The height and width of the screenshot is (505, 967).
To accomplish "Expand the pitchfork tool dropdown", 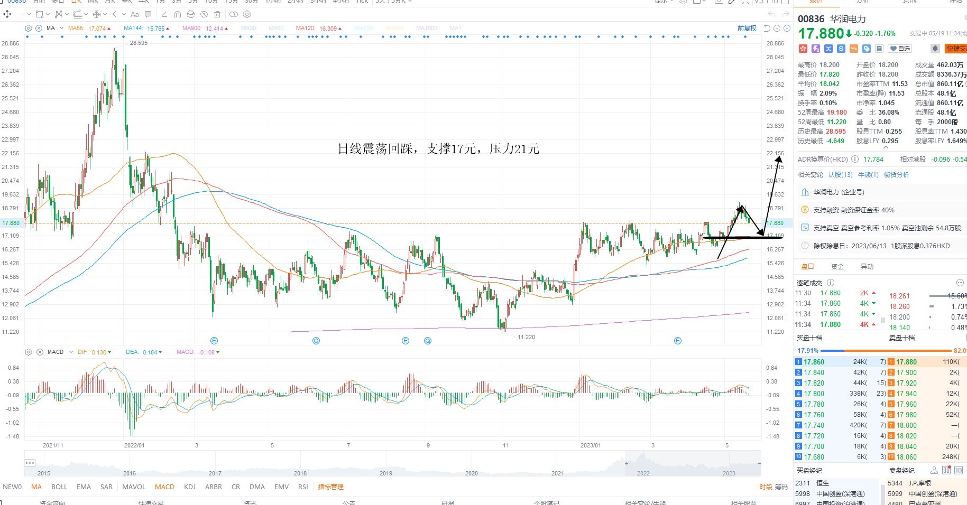I will (x=66, y=14).
